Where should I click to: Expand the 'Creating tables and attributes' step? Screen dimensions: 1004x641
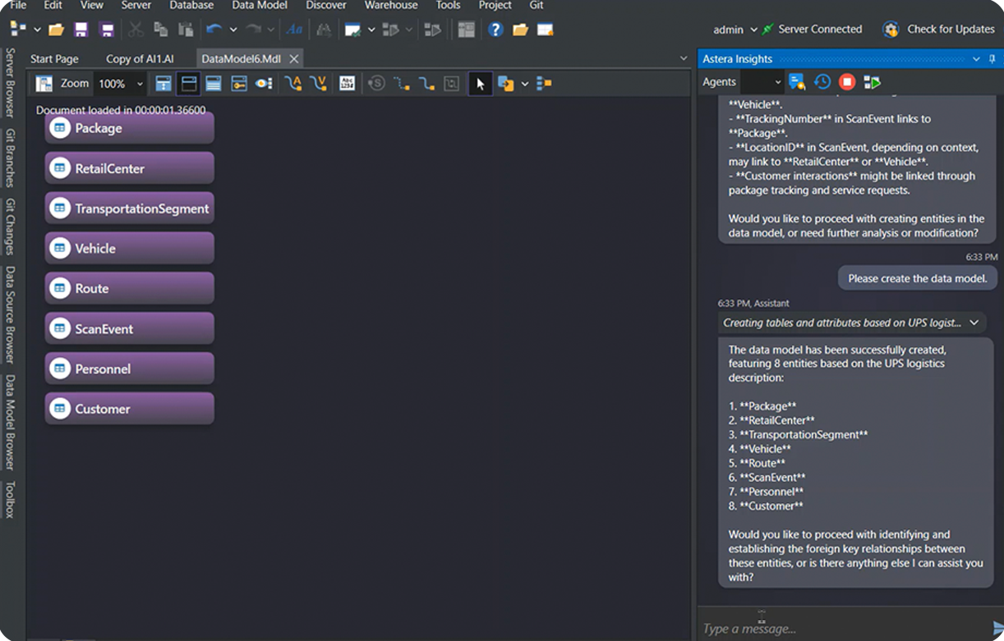point(974,323)
